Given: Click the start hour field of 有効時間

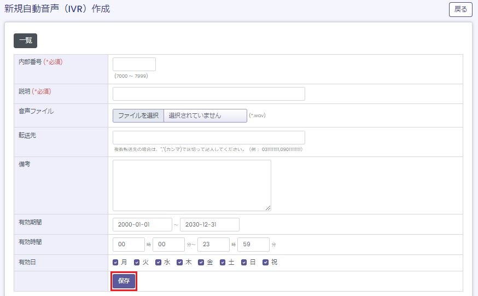Looking at the screenshot, I should pyautogui.click(x=128, y=245).
